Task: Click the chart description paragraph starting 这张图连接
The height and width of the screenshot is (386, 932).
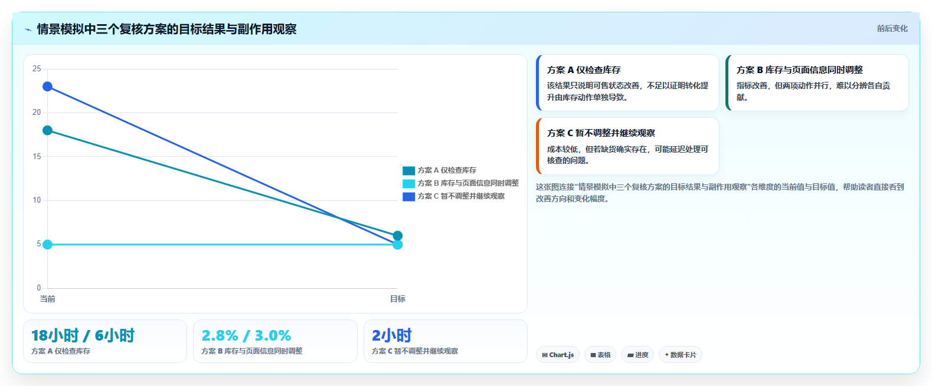Action: point(720,193)
